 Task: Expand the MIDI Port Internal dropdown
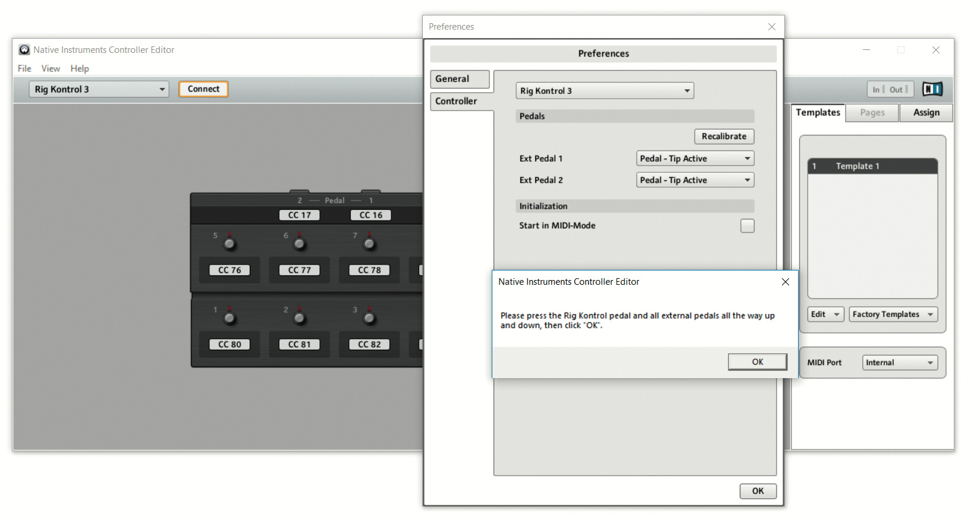point(899,363)
